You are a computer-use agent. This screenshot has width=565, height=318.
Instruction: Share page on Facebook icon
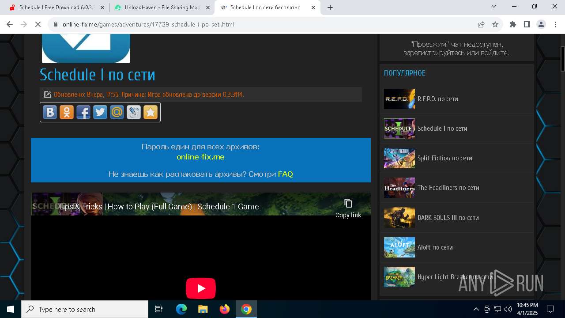83,112
